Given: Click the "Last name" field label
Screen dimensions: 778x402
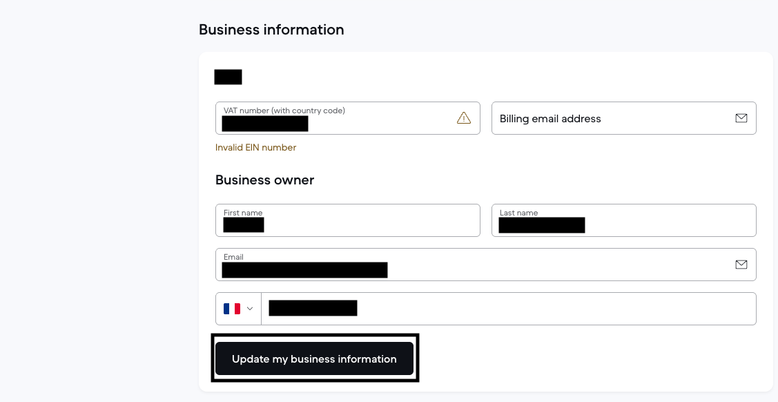Looking at the screenshot, I should coord(518,213).
